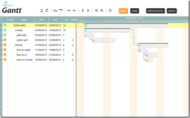Select the gant part task name
The image size is (190, 118).
tap(22, 35)
